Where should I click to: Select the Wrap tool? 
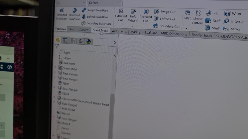[233, 14]
